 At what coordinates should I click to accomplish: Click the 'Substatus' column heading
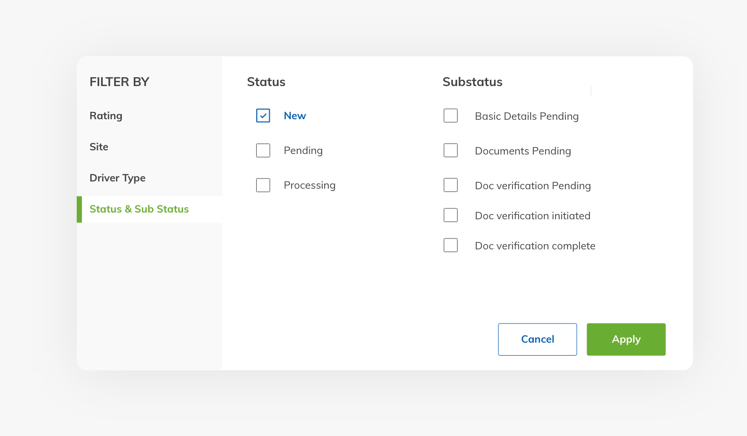(x=472, y=82)
